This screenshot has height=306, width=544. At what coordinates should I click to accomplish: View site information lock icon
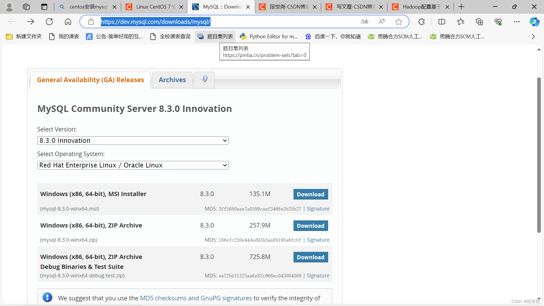[x=91, y=22]
